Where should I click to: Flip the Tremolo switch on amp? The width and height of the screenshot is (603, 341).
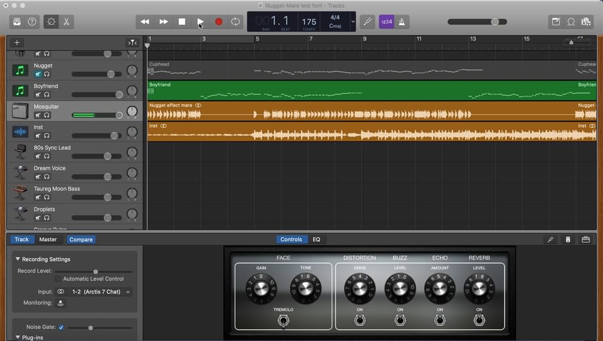click(283, 320)
